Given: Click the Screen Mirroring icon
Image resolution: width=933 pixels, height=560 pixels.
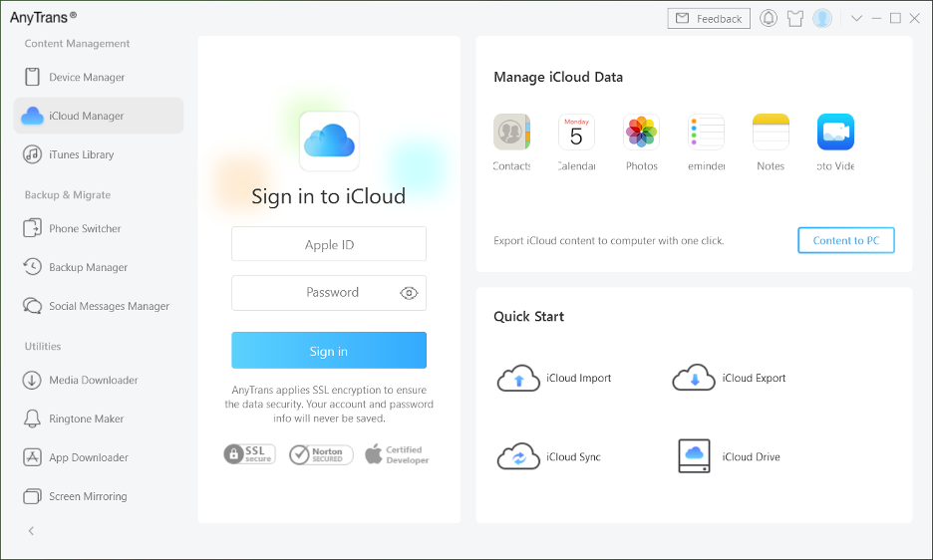Looking at the screenshot, I should point(32,495).
